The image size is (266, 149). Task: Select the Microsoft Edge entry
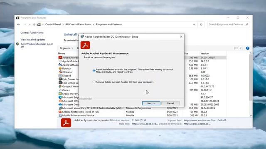68,97
